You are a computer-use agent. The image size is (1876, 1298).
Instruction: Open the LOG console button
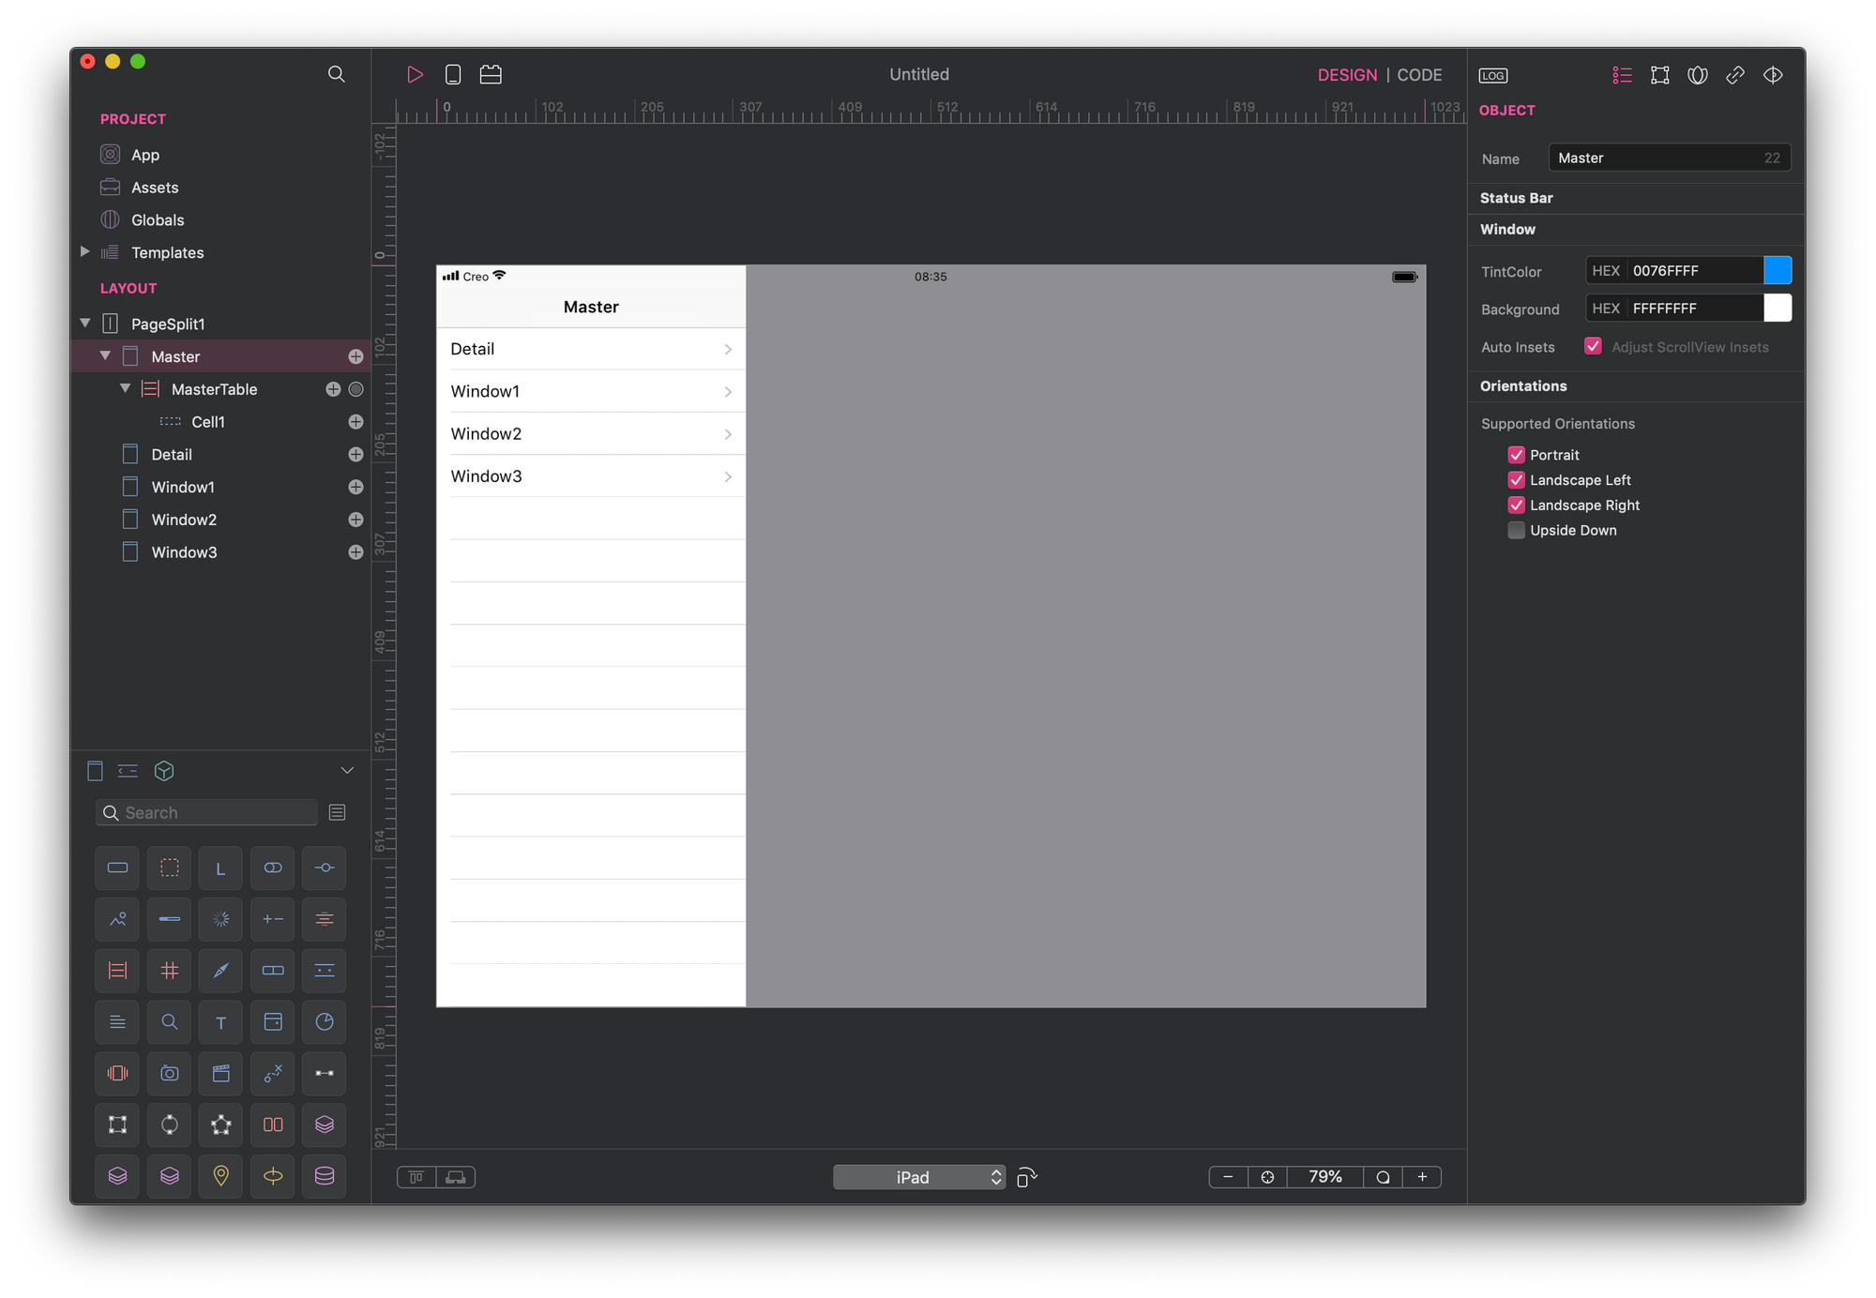[1493, 75]
